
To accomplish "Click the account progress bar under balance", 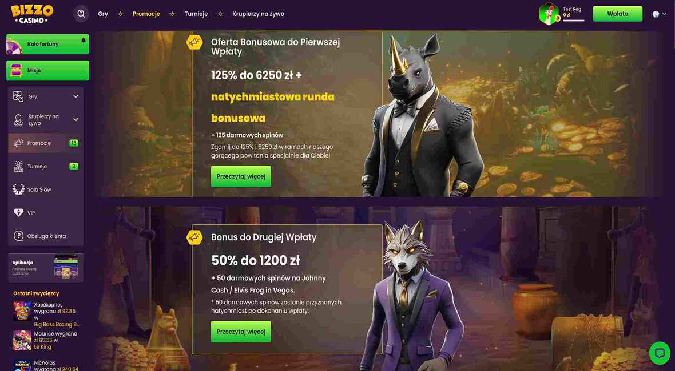I will coord(573,20).
